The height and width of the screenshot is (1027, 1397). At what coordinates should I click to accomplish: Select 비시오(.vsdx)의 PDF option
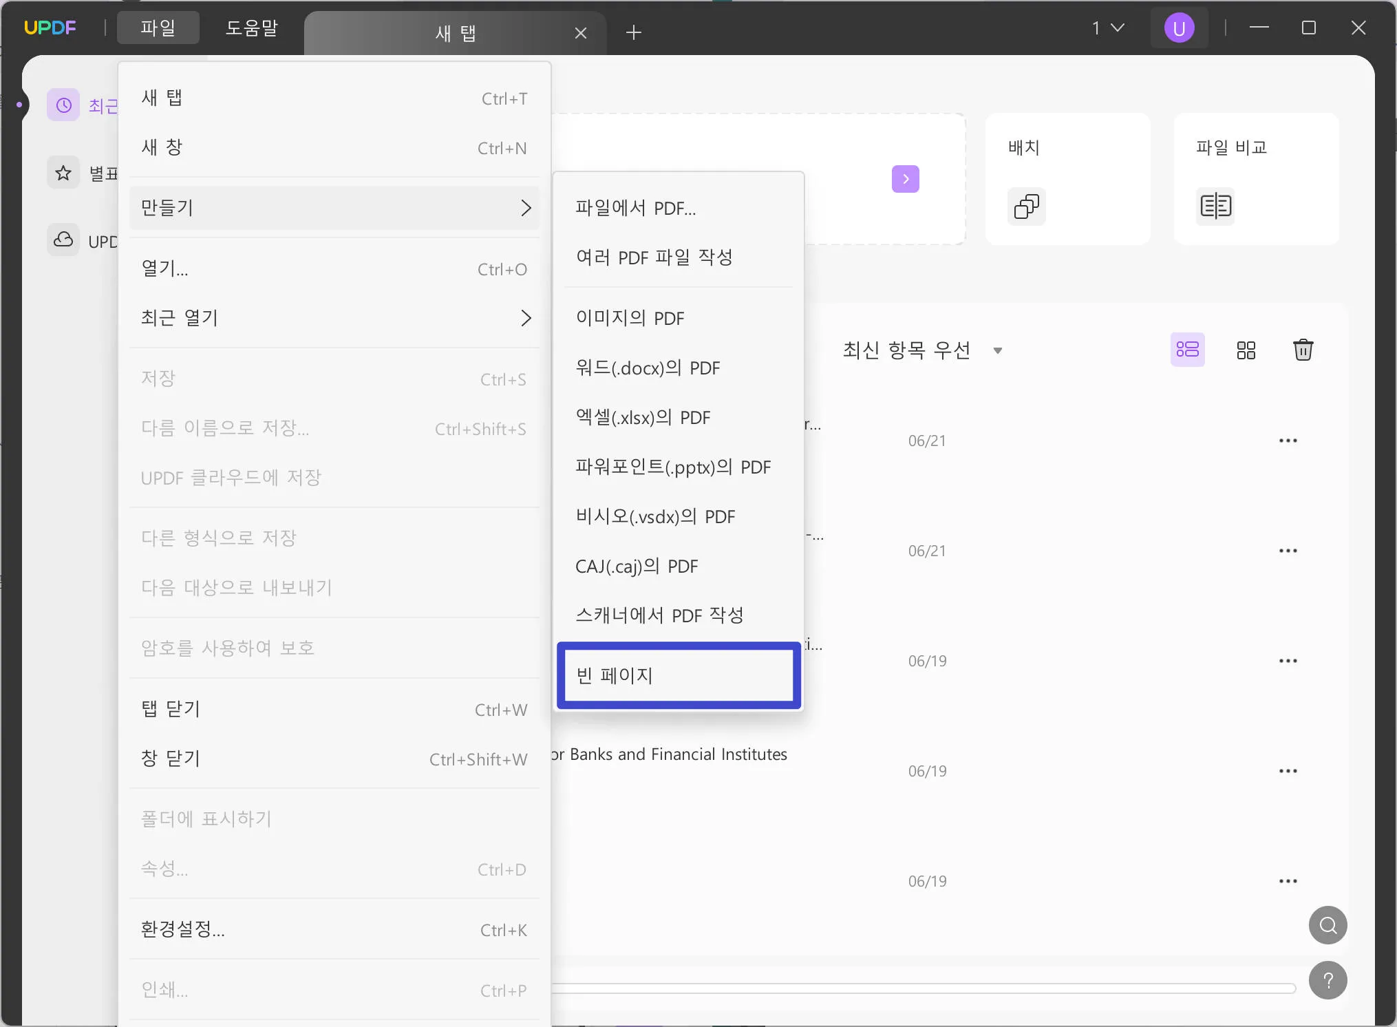(679, 516)
